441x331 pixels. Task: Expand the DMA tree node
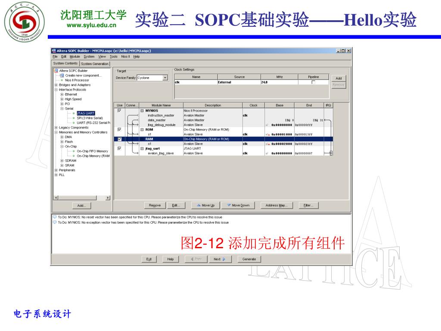62,137
